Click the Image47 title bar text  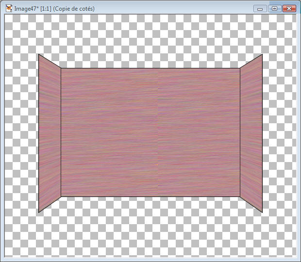coord(54,9)
